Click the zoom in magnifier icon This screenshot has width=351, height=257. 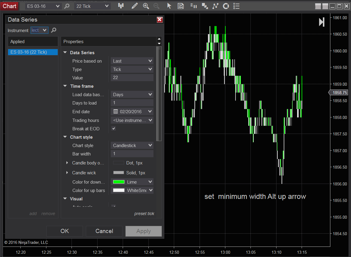(x=146, y=6)
